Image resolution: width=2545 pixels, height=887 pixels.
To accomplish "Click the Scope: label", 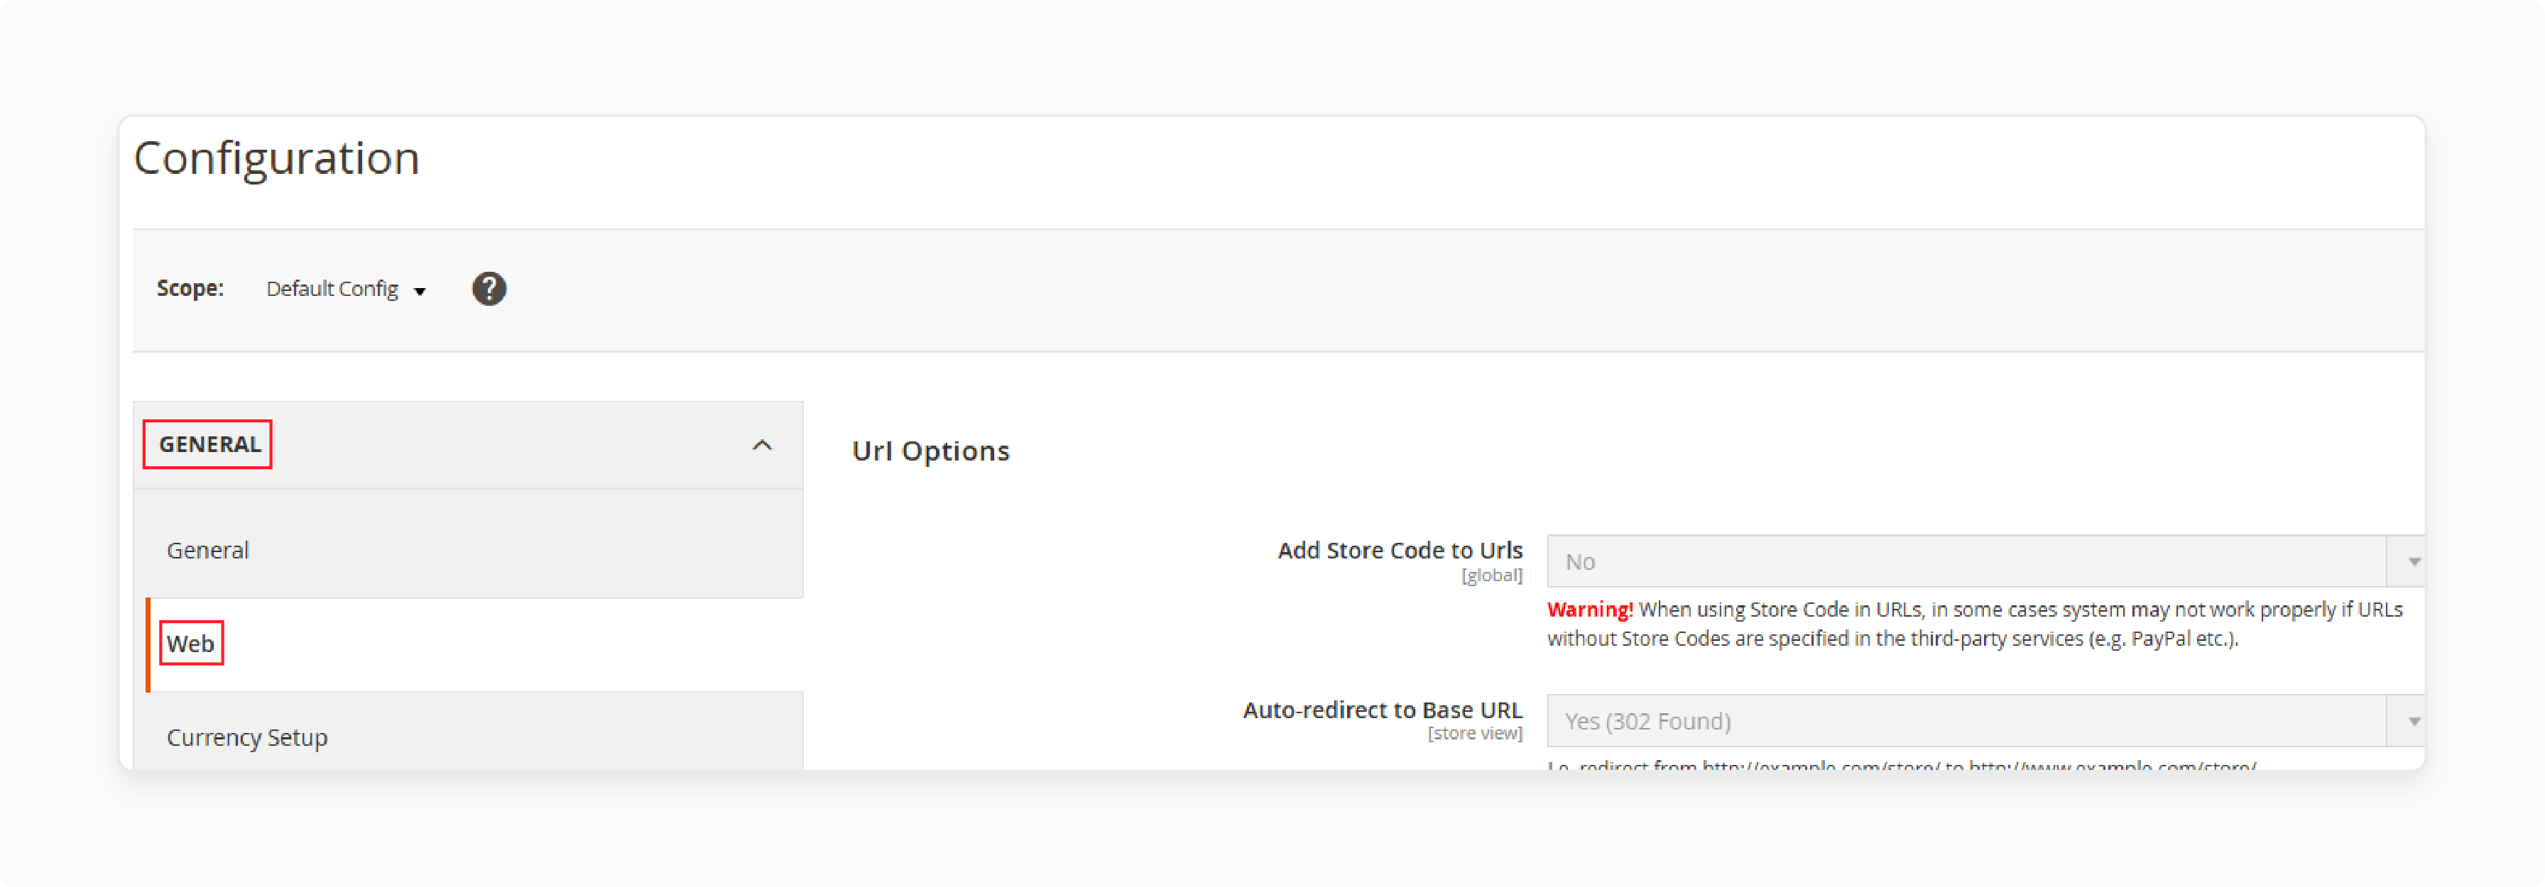I will (x=190, y=288).
